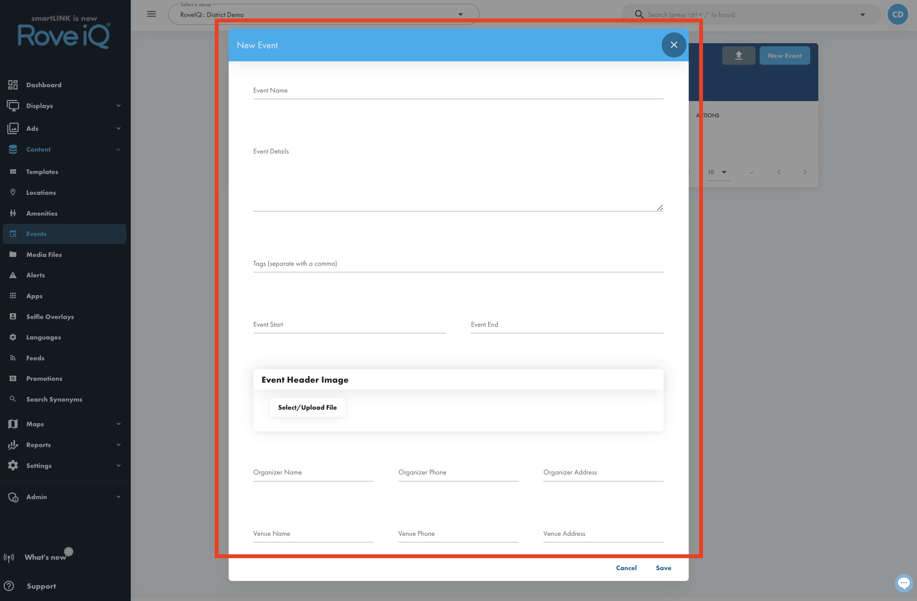Viewport: 917px width, 601px height.
Task: Click the CD user avatar
Action: (x=898, y=14)
